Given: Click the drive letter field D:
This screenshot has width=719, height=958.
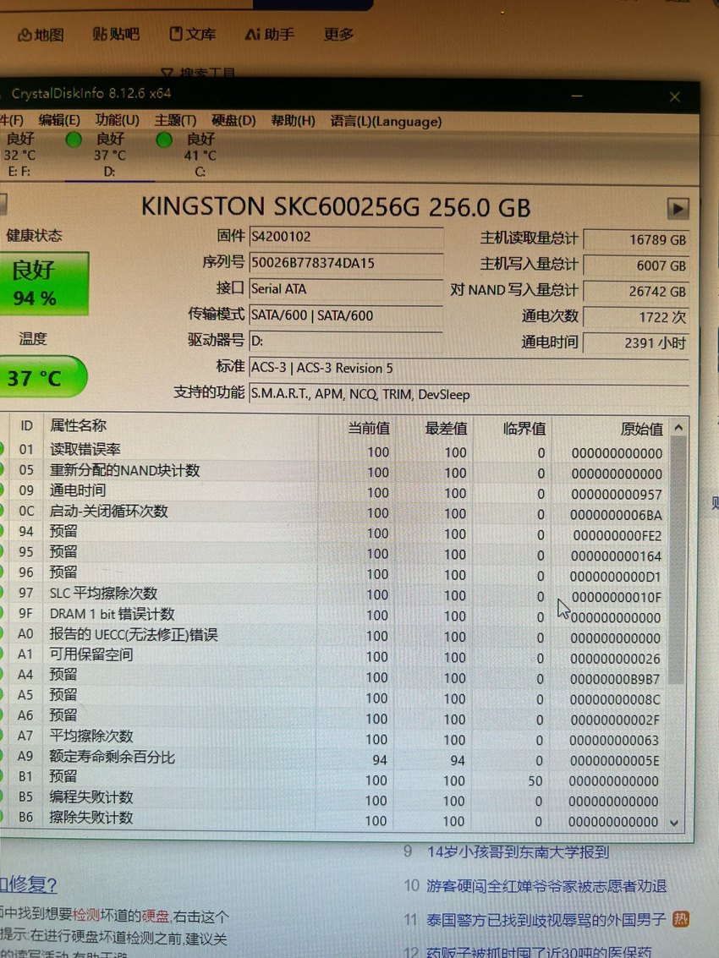Looking at the screenshot, I should point(346,341).
